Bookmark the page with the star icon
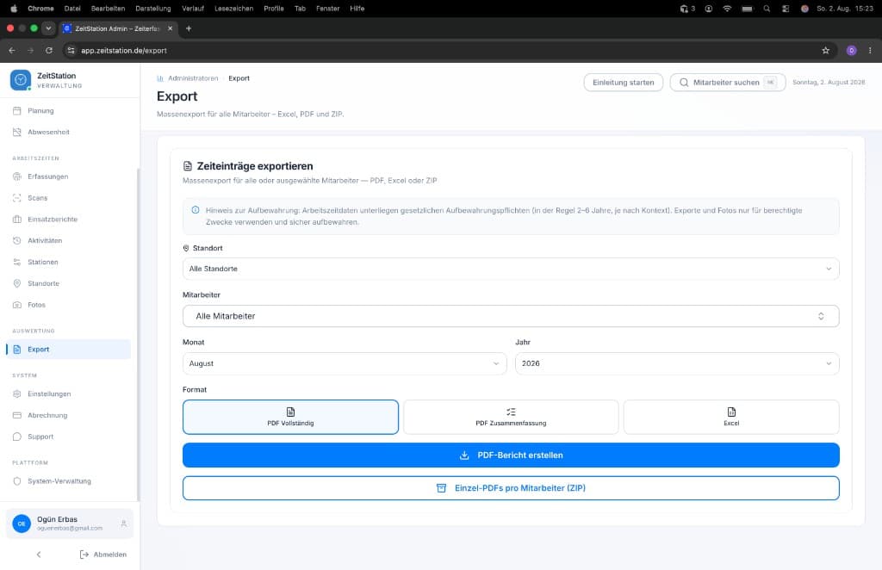Image resolution: width=882 pixels, height=570 pixels. pos(825,51)
